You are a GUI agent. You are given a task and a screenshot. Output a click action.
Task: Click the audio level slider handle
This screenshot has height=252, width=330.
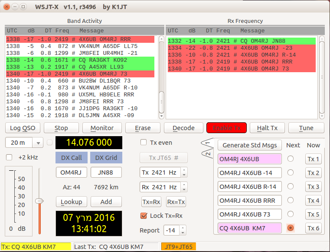point(39,201)
